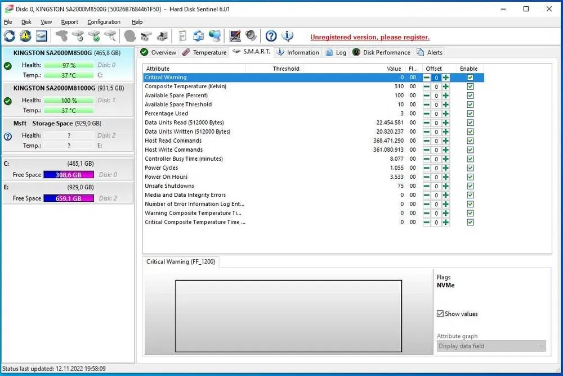The width and height of the screenshot is (563, 376).
Task: Click the Attribute column header
Action: point(194,69)
